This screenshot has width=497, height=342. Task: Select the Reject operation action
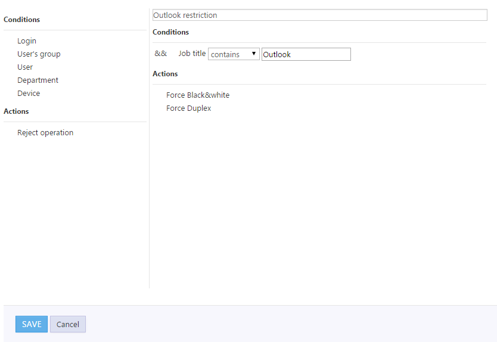click(45, 133)
